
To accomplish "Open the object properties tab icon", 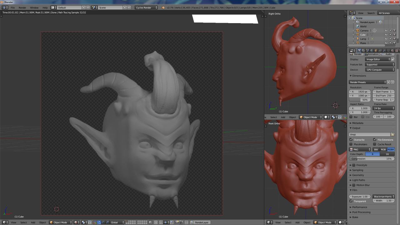I will coord(376,50).
